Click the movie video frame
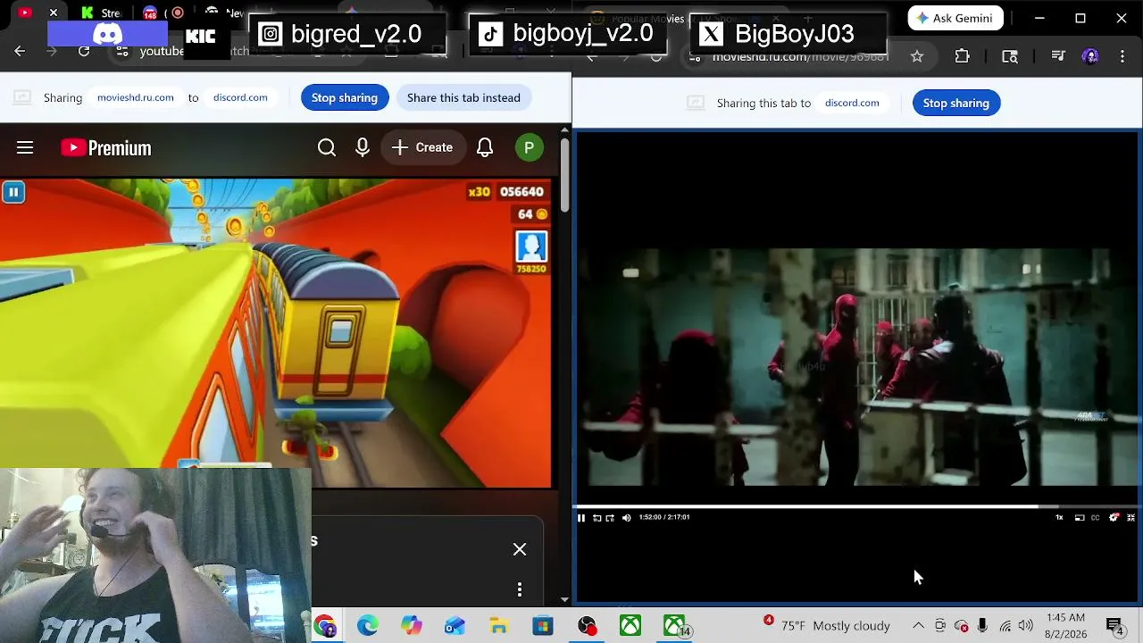Viewport: 1143px width, 643px height. [x=857, y=366]
